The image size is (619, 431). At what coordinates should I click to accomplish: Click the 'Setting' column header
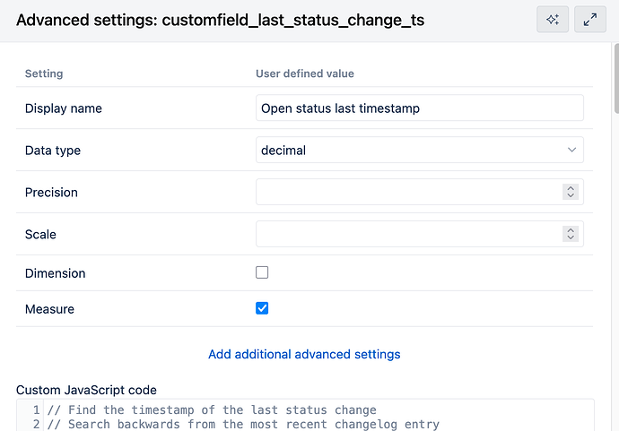point(44,73)
